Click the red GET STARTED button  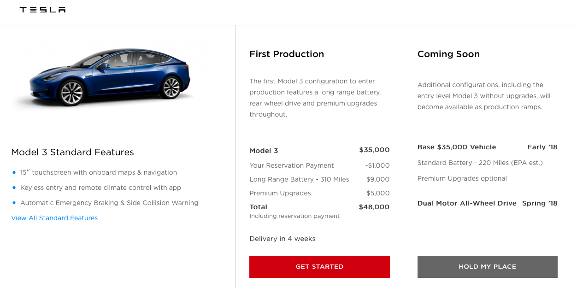click(x=319, y=267)
